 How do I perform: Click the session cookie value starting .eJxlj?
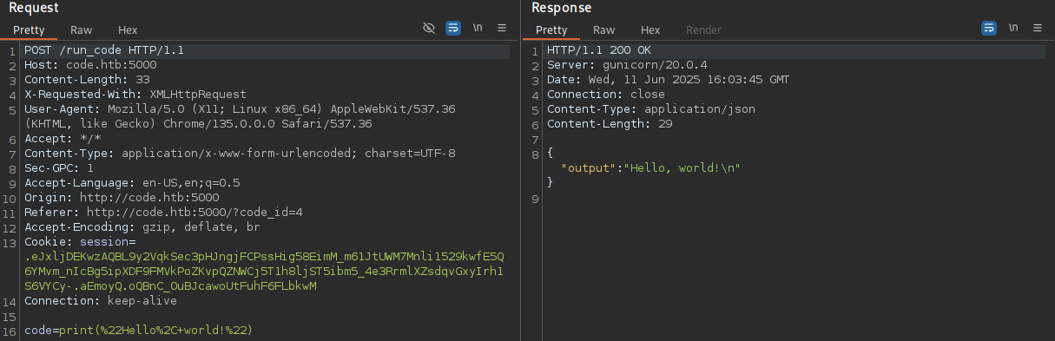[264, 272]
